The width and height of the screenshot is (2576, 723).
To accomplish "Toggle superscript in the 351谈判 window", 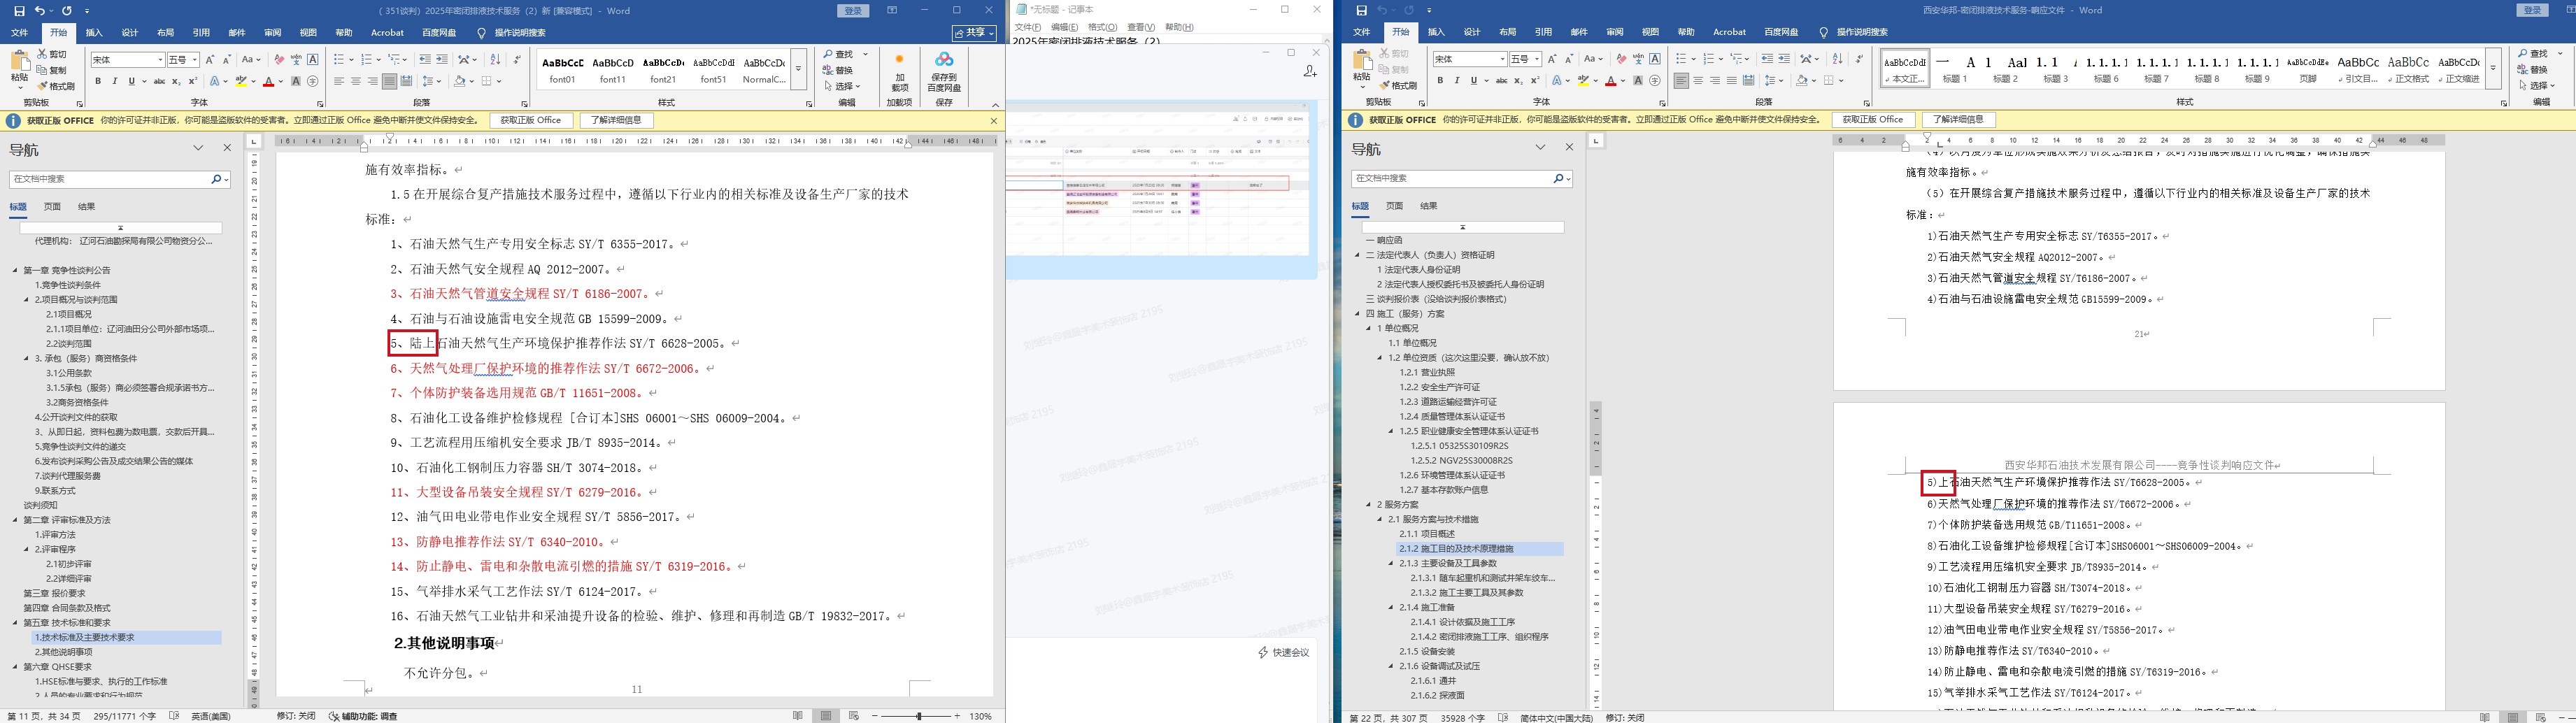I will point(193,82).
